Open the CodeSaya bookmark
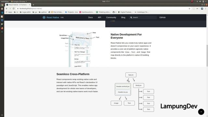 tap(142, 12)
